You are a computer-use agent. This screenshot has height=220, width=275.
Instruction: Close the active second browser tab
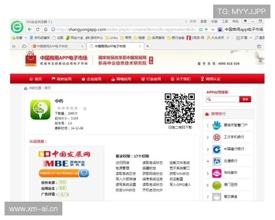click(140, 46)
